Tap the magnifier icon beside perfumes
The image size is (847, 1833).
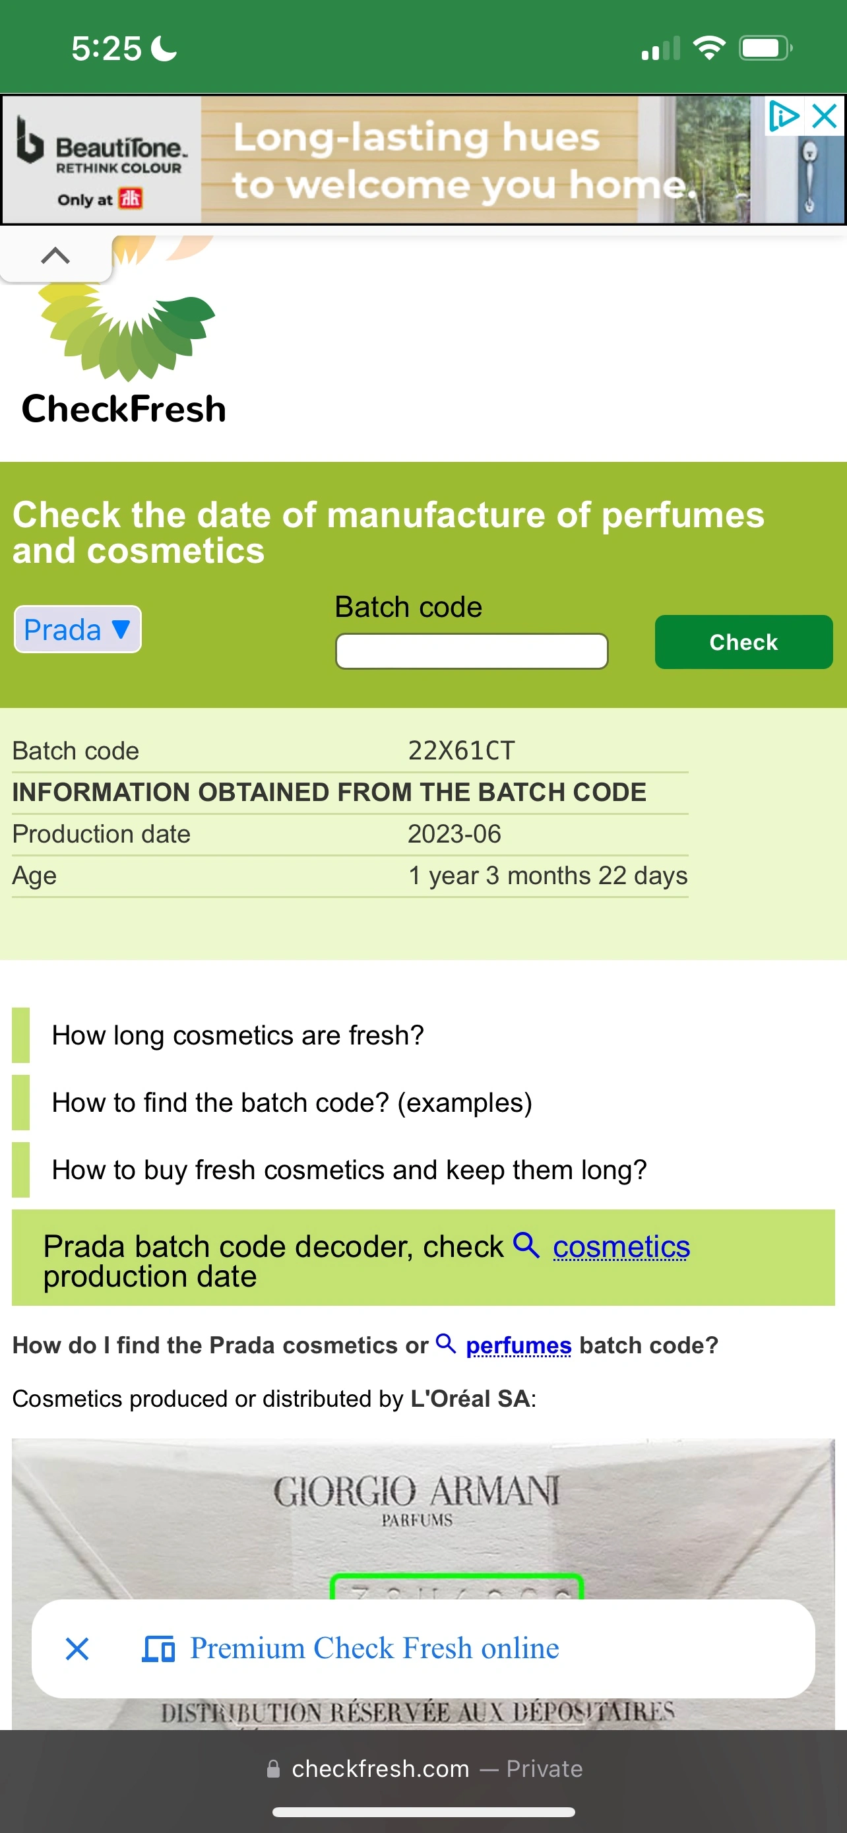click(446, 1343)
